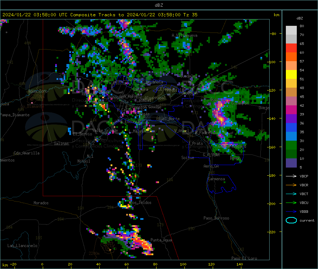Click the Cda_Amarilla map label
318x269 pixels.
[26, 153]
